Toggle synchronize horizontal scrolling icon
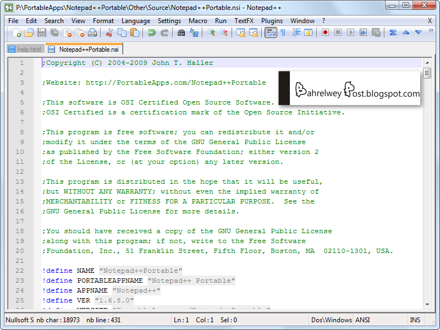Viewport: 440px width, 330px height. pyautogui.click(x=254, y=33)
